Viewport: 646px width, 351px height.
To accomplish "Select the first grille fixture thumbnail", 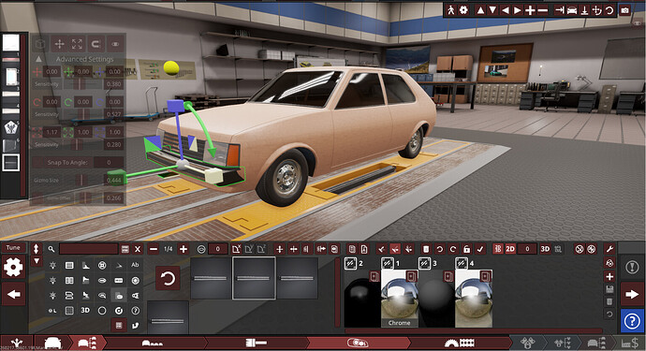I will (x=210, y=278).
